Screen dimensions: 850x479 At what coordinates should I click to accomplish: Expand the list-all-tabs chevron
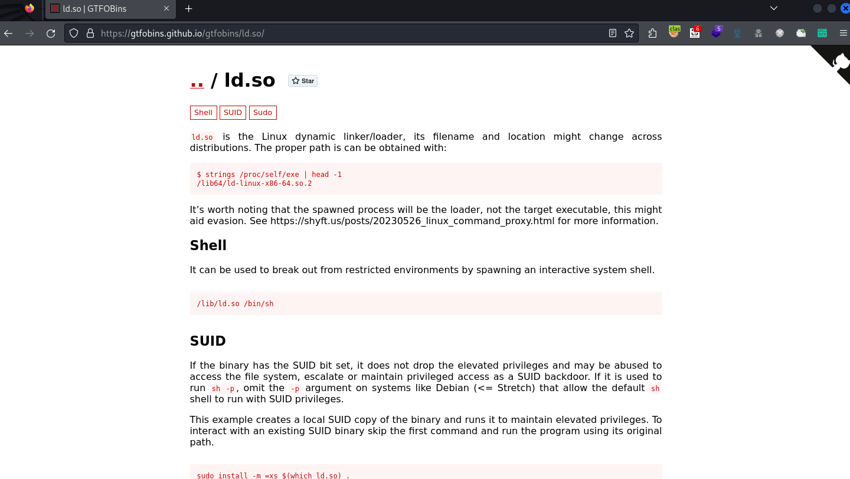tap(774, 8)
